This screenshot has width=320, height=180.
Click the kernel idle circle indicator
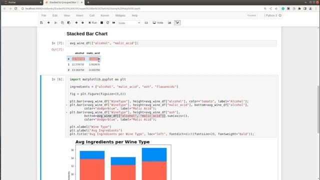point(280,15)
